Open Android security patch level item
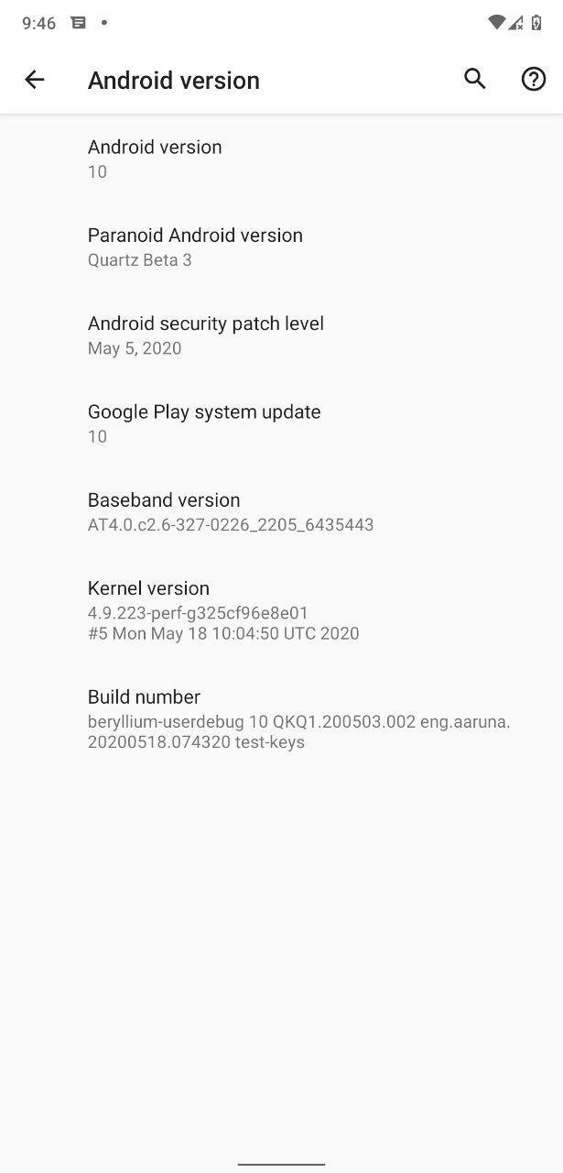563x1173 pixels. [281, 334]
